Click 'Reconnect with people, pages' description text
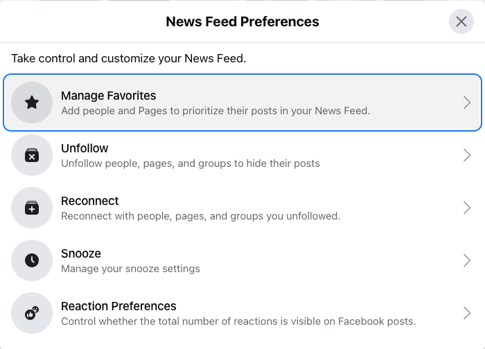The width and height of the screenshot is (485, 349). 200,216
